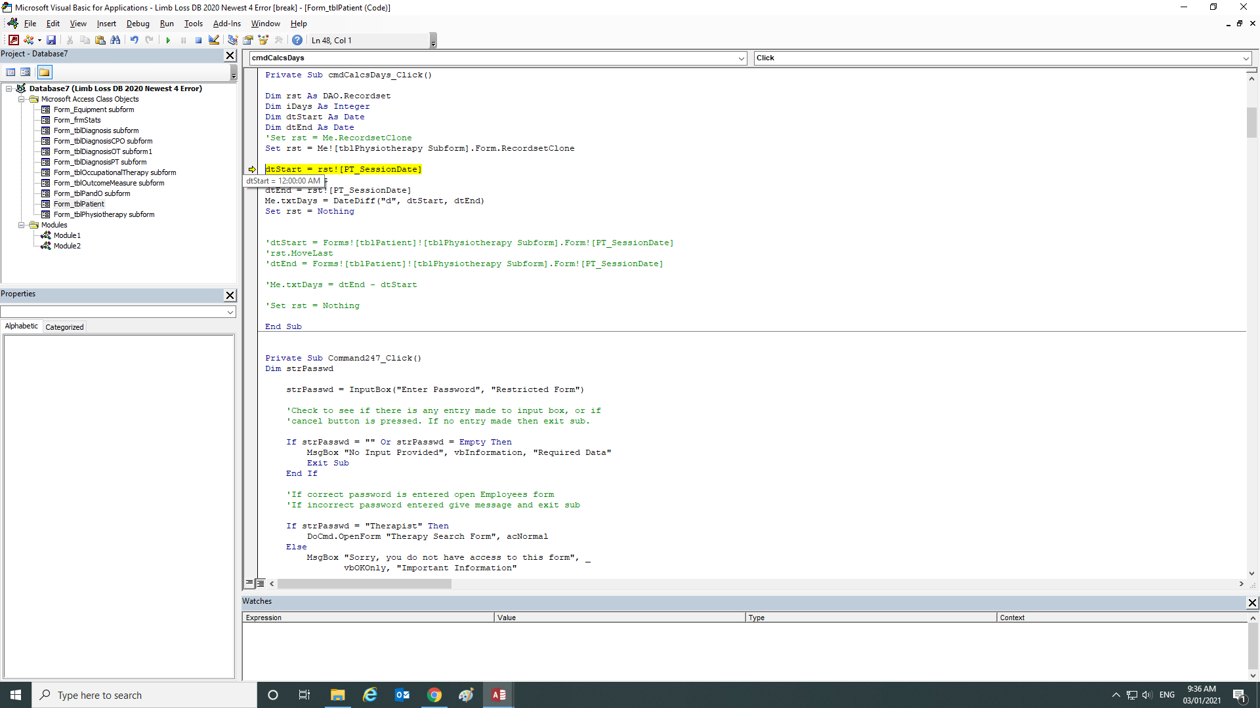Undo the last edit
1260x708 pixels.
(134, 40)
